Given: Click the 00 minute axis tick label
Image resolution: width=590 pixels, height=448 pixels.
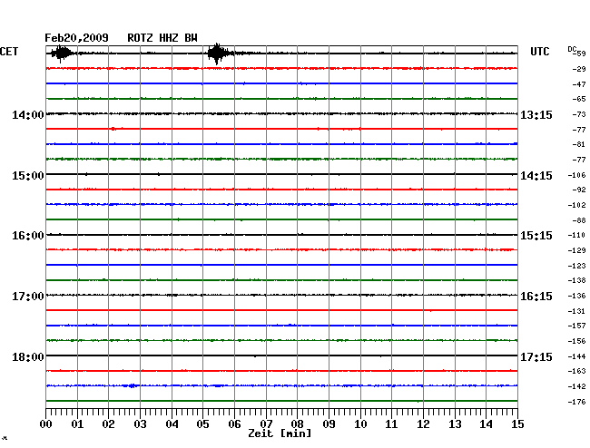Looking at the screenshot, I should (46, 424).
